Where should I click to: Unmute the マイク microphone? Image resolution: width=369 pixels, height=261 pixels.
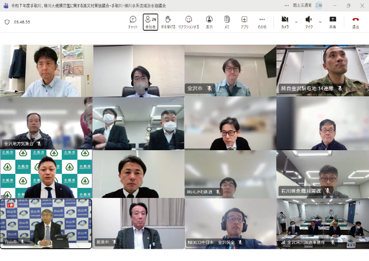point(309,22)
